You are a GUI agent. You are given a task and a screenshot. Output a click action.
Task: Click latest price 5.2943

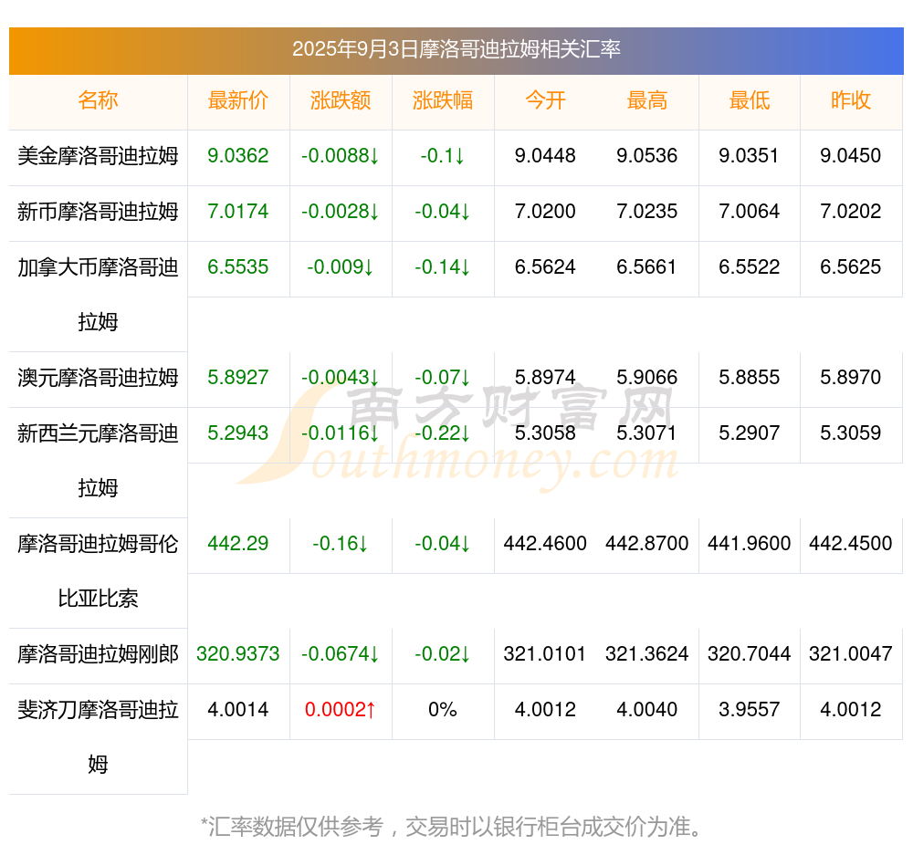pyautogui.click(x=238, y=433)
